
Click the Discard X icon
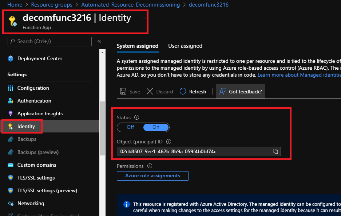click(x=150, y=91)
